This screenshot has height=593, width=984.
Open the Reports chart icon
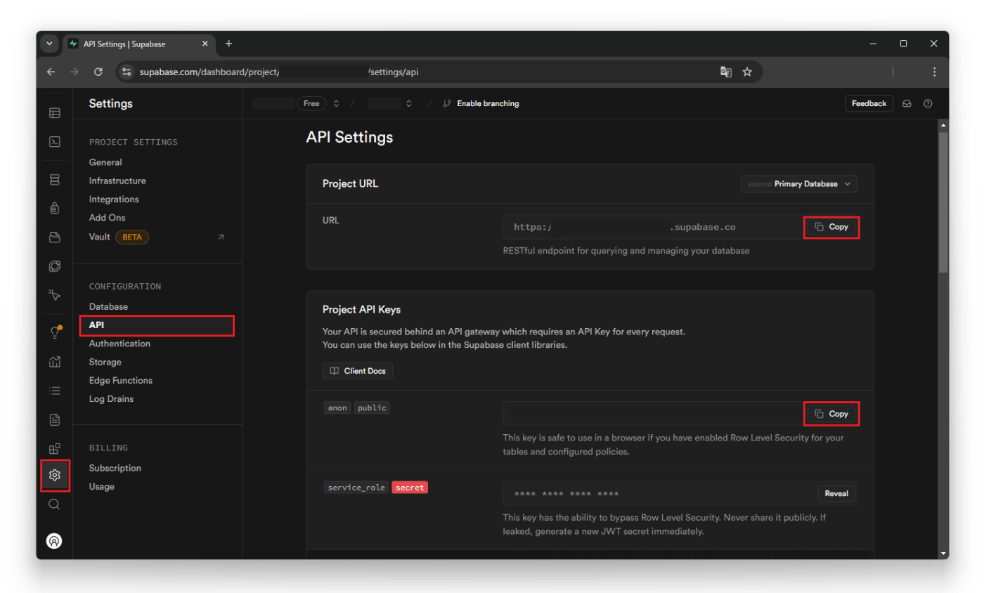click(54, 362)
